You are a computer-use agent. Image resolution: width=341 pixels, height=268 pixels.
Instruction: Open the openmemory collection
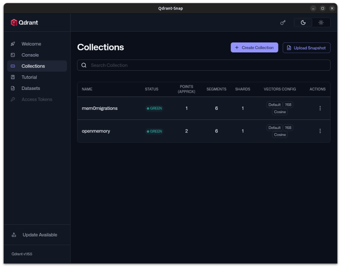click(x=96, y=131)
